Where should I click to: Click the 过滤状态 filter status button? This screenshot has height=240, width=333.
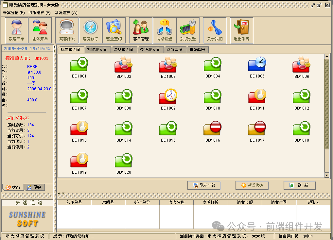252,185
